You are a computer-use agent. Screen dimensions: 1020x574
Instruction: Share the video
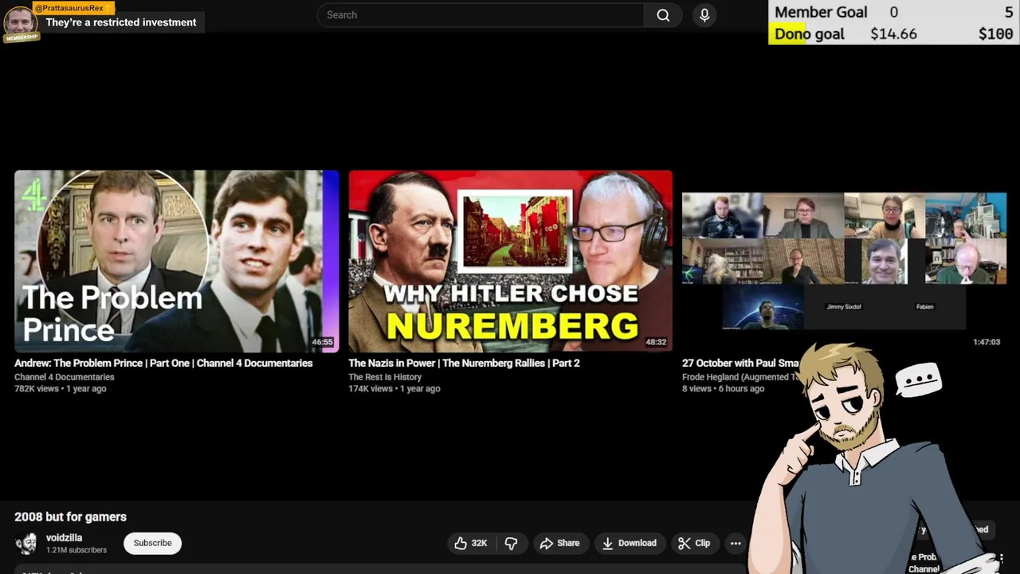point(559,543)
